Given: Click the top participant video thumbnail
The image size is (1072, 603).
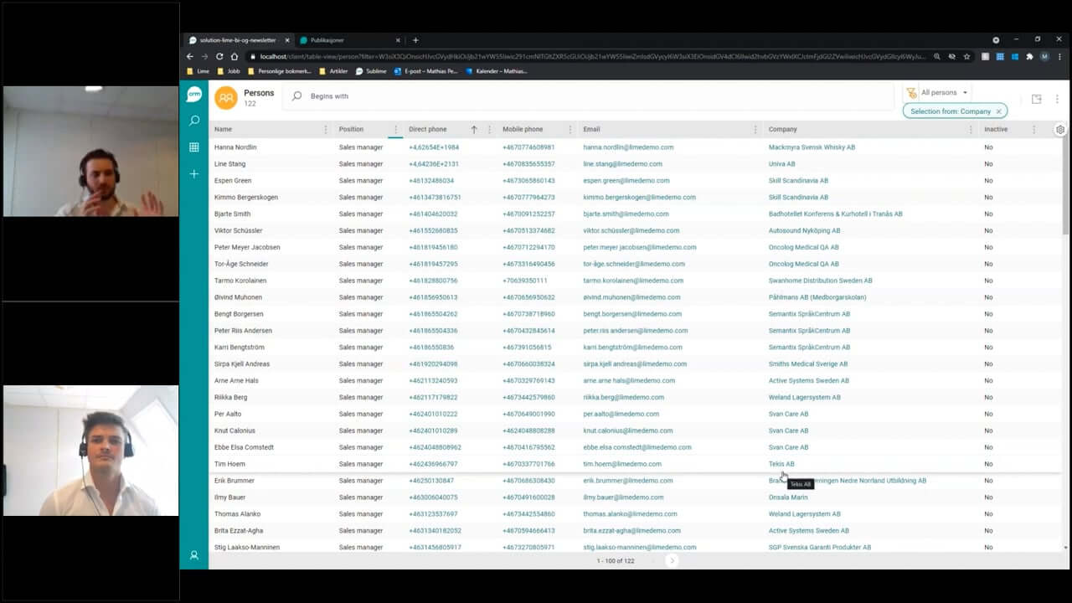Looking at the screenshot, I should tap(90, 152).
